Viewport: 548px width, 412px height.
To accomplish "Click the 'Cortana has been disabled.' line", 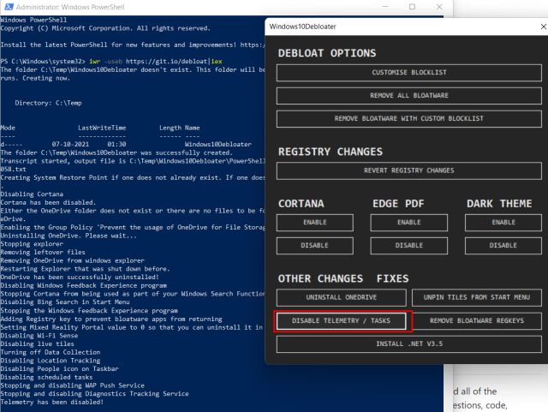I will coord(48,202).
